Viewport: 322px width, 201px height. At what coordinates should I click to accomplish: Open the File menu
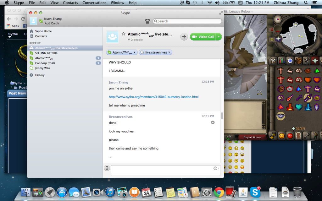(32, 3)
